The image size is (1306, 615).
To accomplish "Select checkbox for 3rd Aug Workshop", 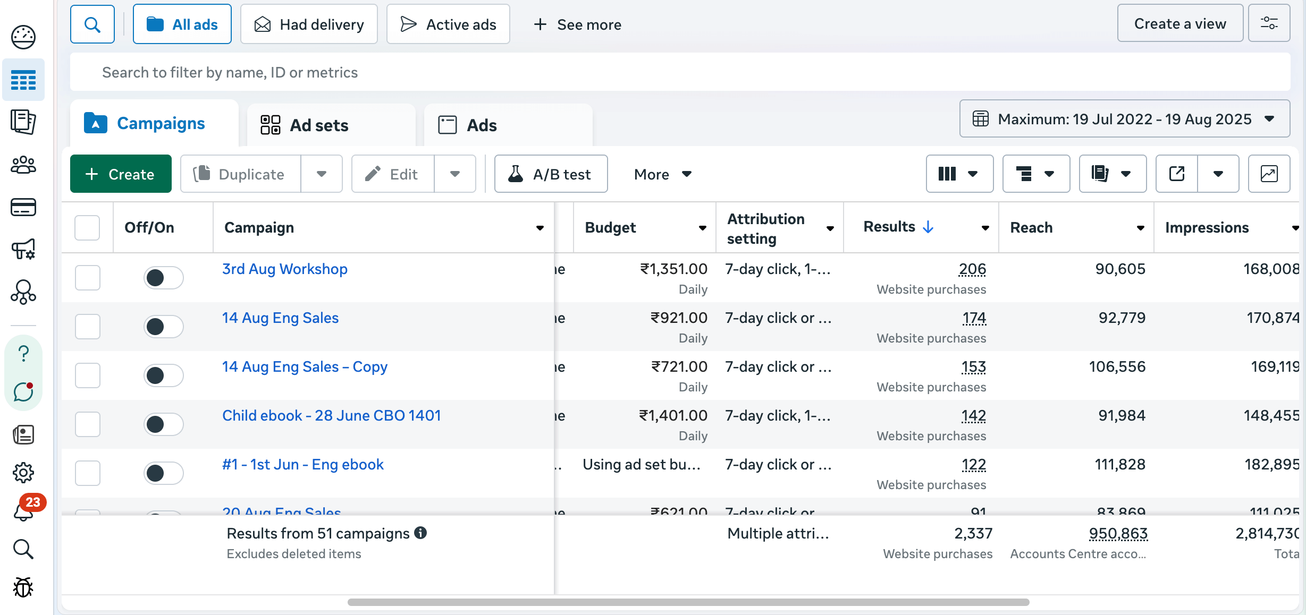I will tap(87, 277).
